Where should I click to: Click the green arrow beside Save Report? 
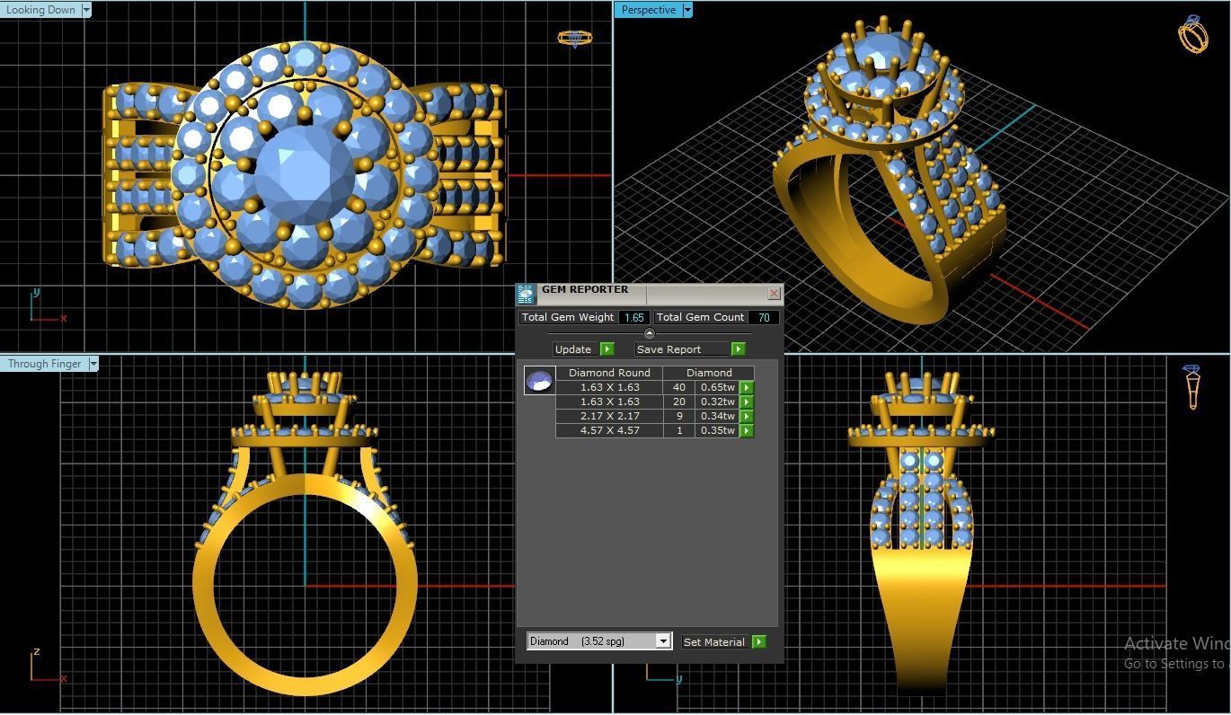738,349
